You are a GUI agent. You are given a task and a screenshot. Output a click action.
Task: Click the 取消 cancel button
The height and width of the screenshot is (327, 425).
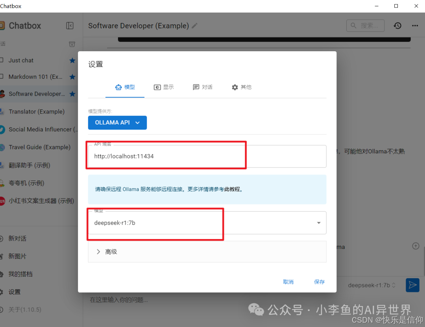288,282
